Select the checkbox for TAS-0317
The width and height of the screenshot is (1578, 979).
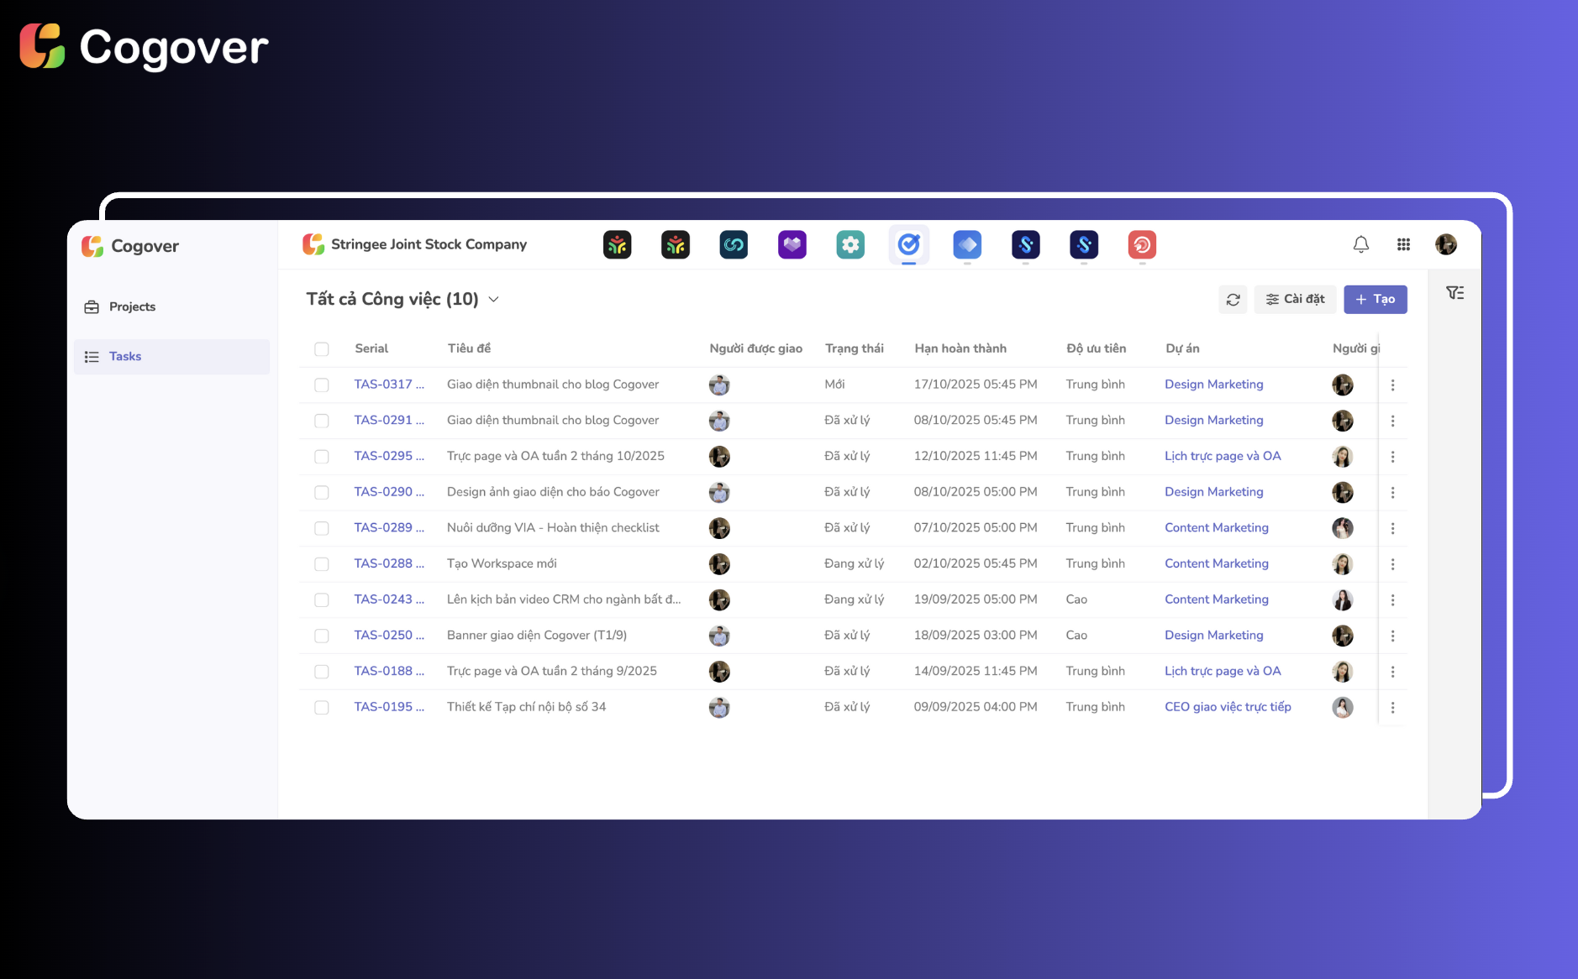pyautogui.click(x=322, y=385)
